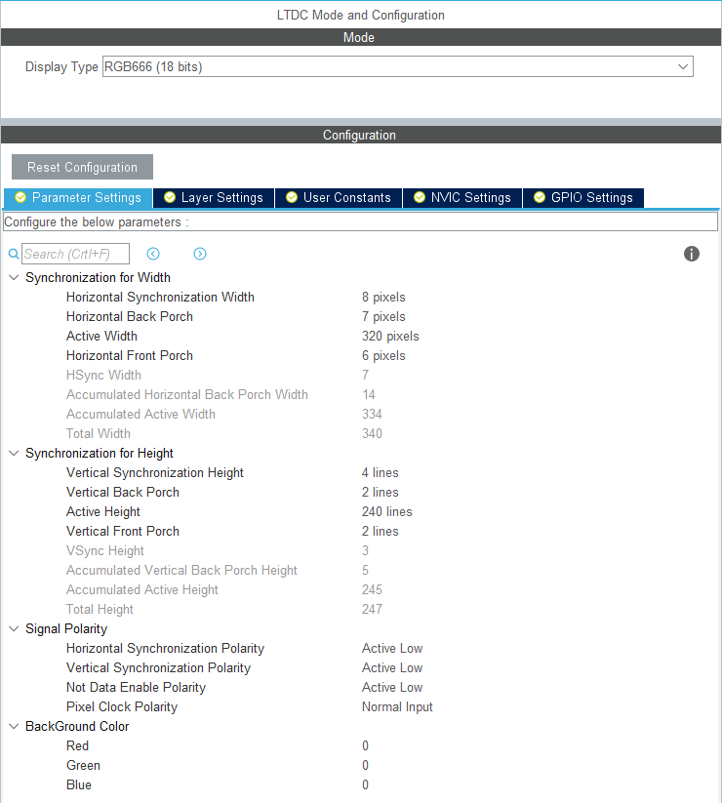Select the Horizontal Front Porch row label
This screenshot has width=722, height=803.
point(130,355)
